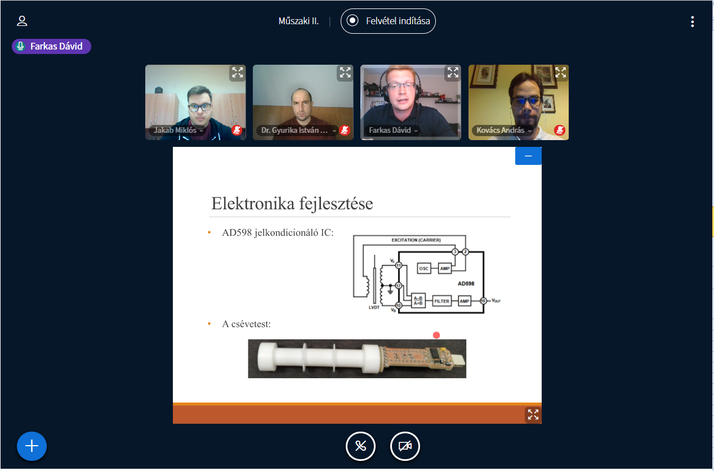Fullscreen Dr. Gyurika István webcam
The height and width of the screenshot is (471, 714).
click(x=345, y=73)
